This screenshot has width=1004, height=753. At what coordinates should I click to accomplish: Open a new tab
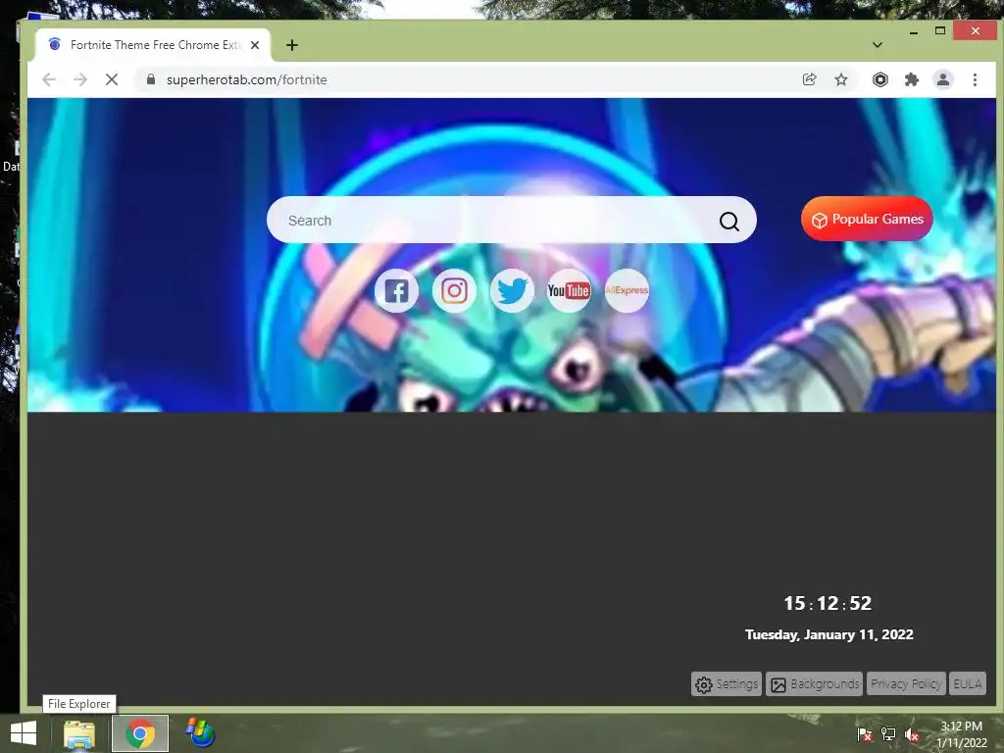point(292,45)
